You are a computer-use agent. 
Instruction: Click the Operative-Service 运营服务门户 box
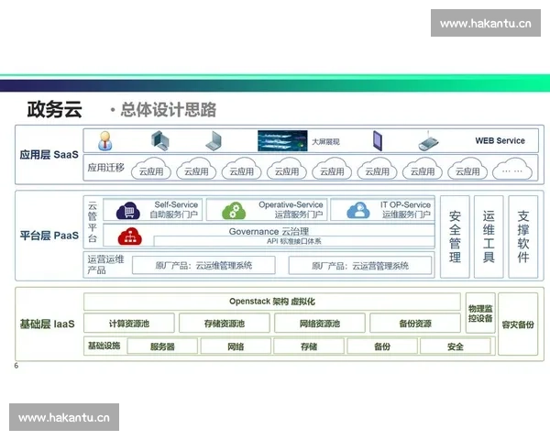pos(267,210)
